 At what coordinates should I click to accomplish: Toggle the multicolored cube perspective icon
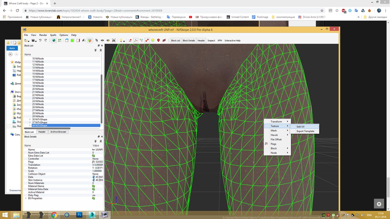pyautogui.click(x=90, y=40)
